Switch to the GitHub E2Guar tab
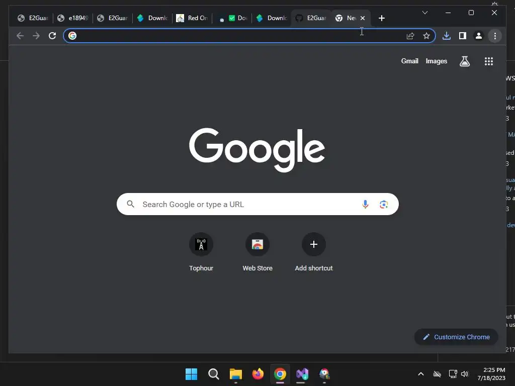 pos(311,18)
